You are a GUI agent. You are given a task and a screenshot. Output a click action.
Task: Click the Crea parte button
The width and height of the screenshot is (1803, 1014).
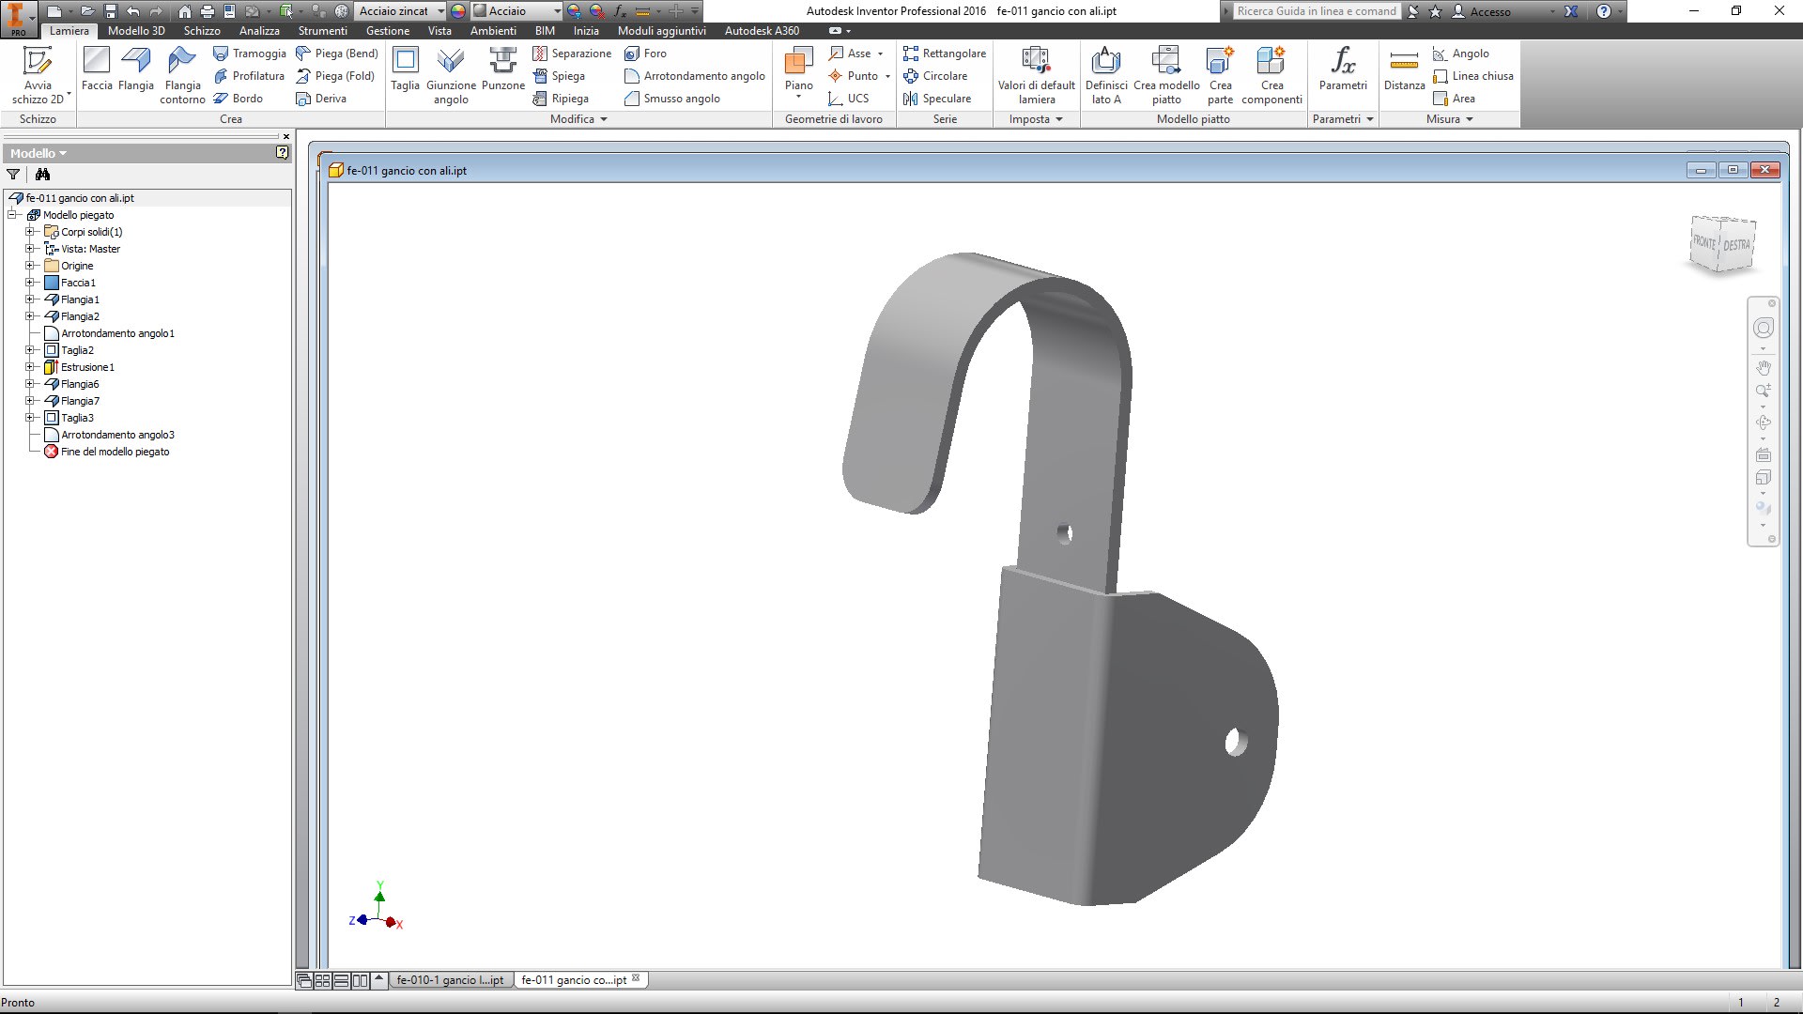coord(1220,73)
